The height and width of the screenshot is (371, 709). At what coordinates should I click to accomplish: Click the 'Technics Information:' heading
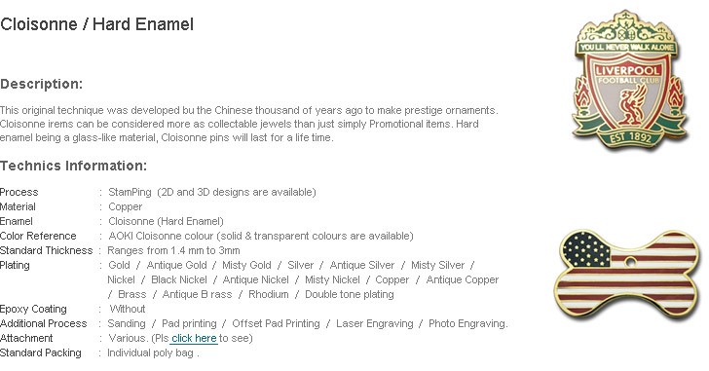[x=73, y=166]
